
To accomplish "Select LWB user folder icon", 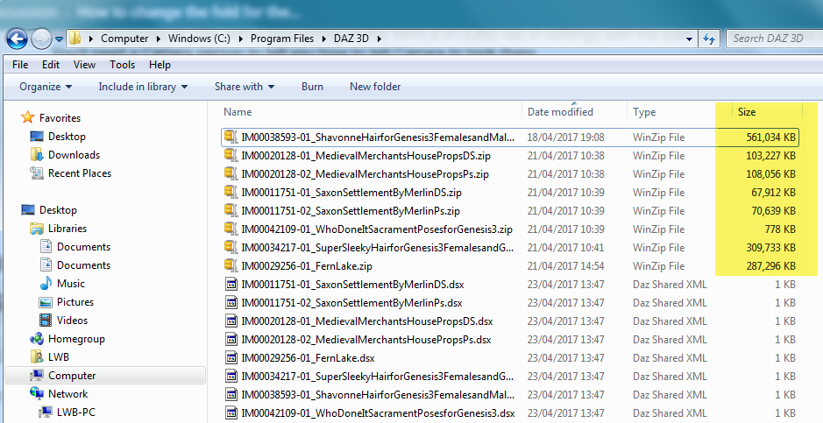I will (37, 357).
